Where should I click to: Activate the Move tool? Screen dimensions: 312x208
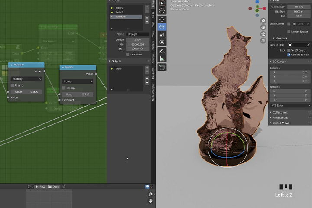point(162,19)
